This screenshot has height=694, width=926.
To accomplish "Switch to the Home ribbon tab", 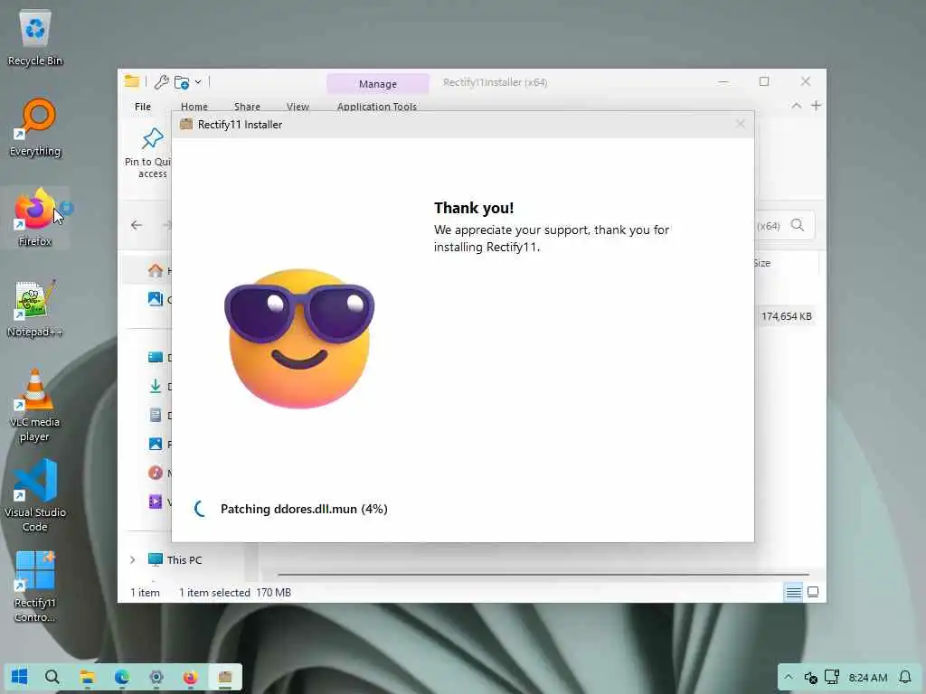I will point(194,107).
